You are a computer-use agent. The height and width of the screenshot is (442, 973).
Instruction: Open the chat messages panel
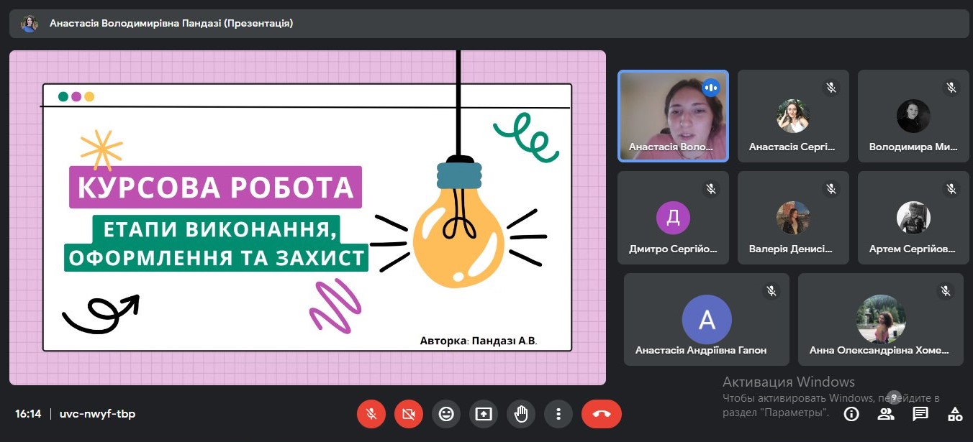point(920,414)
